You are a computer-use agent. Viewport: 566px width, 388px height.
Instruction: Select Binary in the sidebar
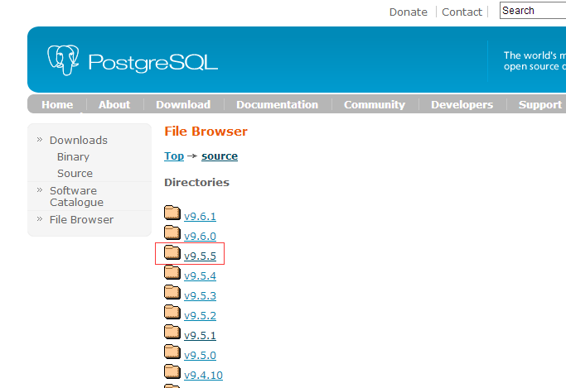coord(73,156)
